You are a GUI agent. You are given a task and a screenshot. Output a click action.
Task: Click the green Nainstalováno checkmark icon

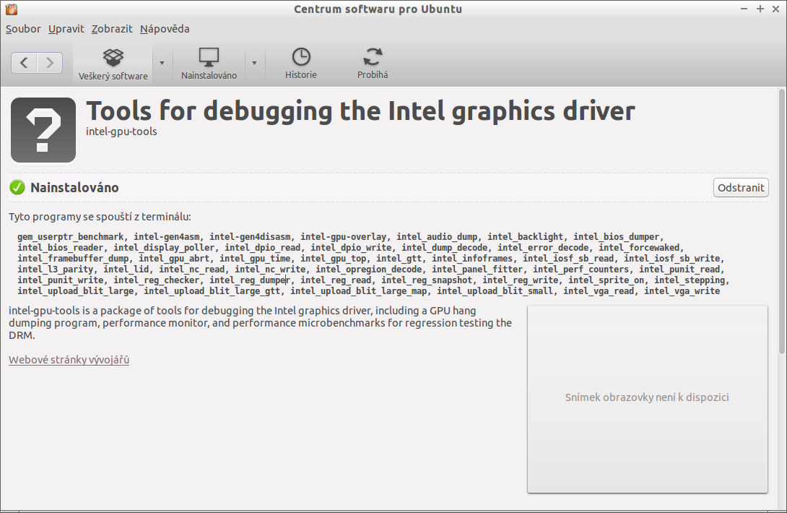(x=17, y=188)
